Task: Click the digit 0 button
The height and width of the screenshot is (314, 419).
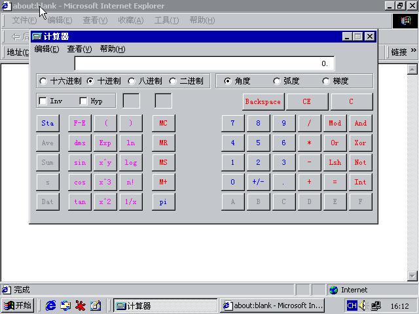Action: pos(233,182)
